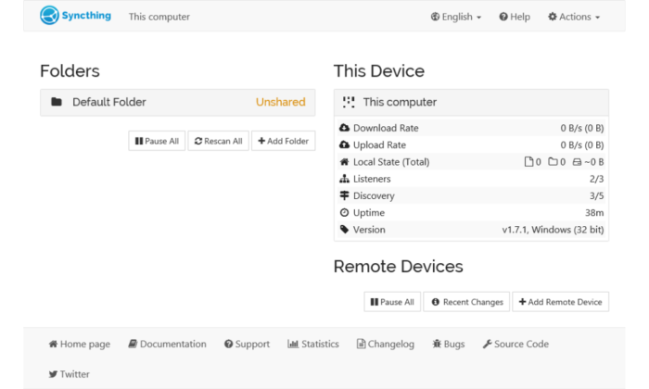Viewport: 649px width, 389px height.
Task: Click the Default Folder folder icon
Action: pyautogui.click(x=57, y=102)
